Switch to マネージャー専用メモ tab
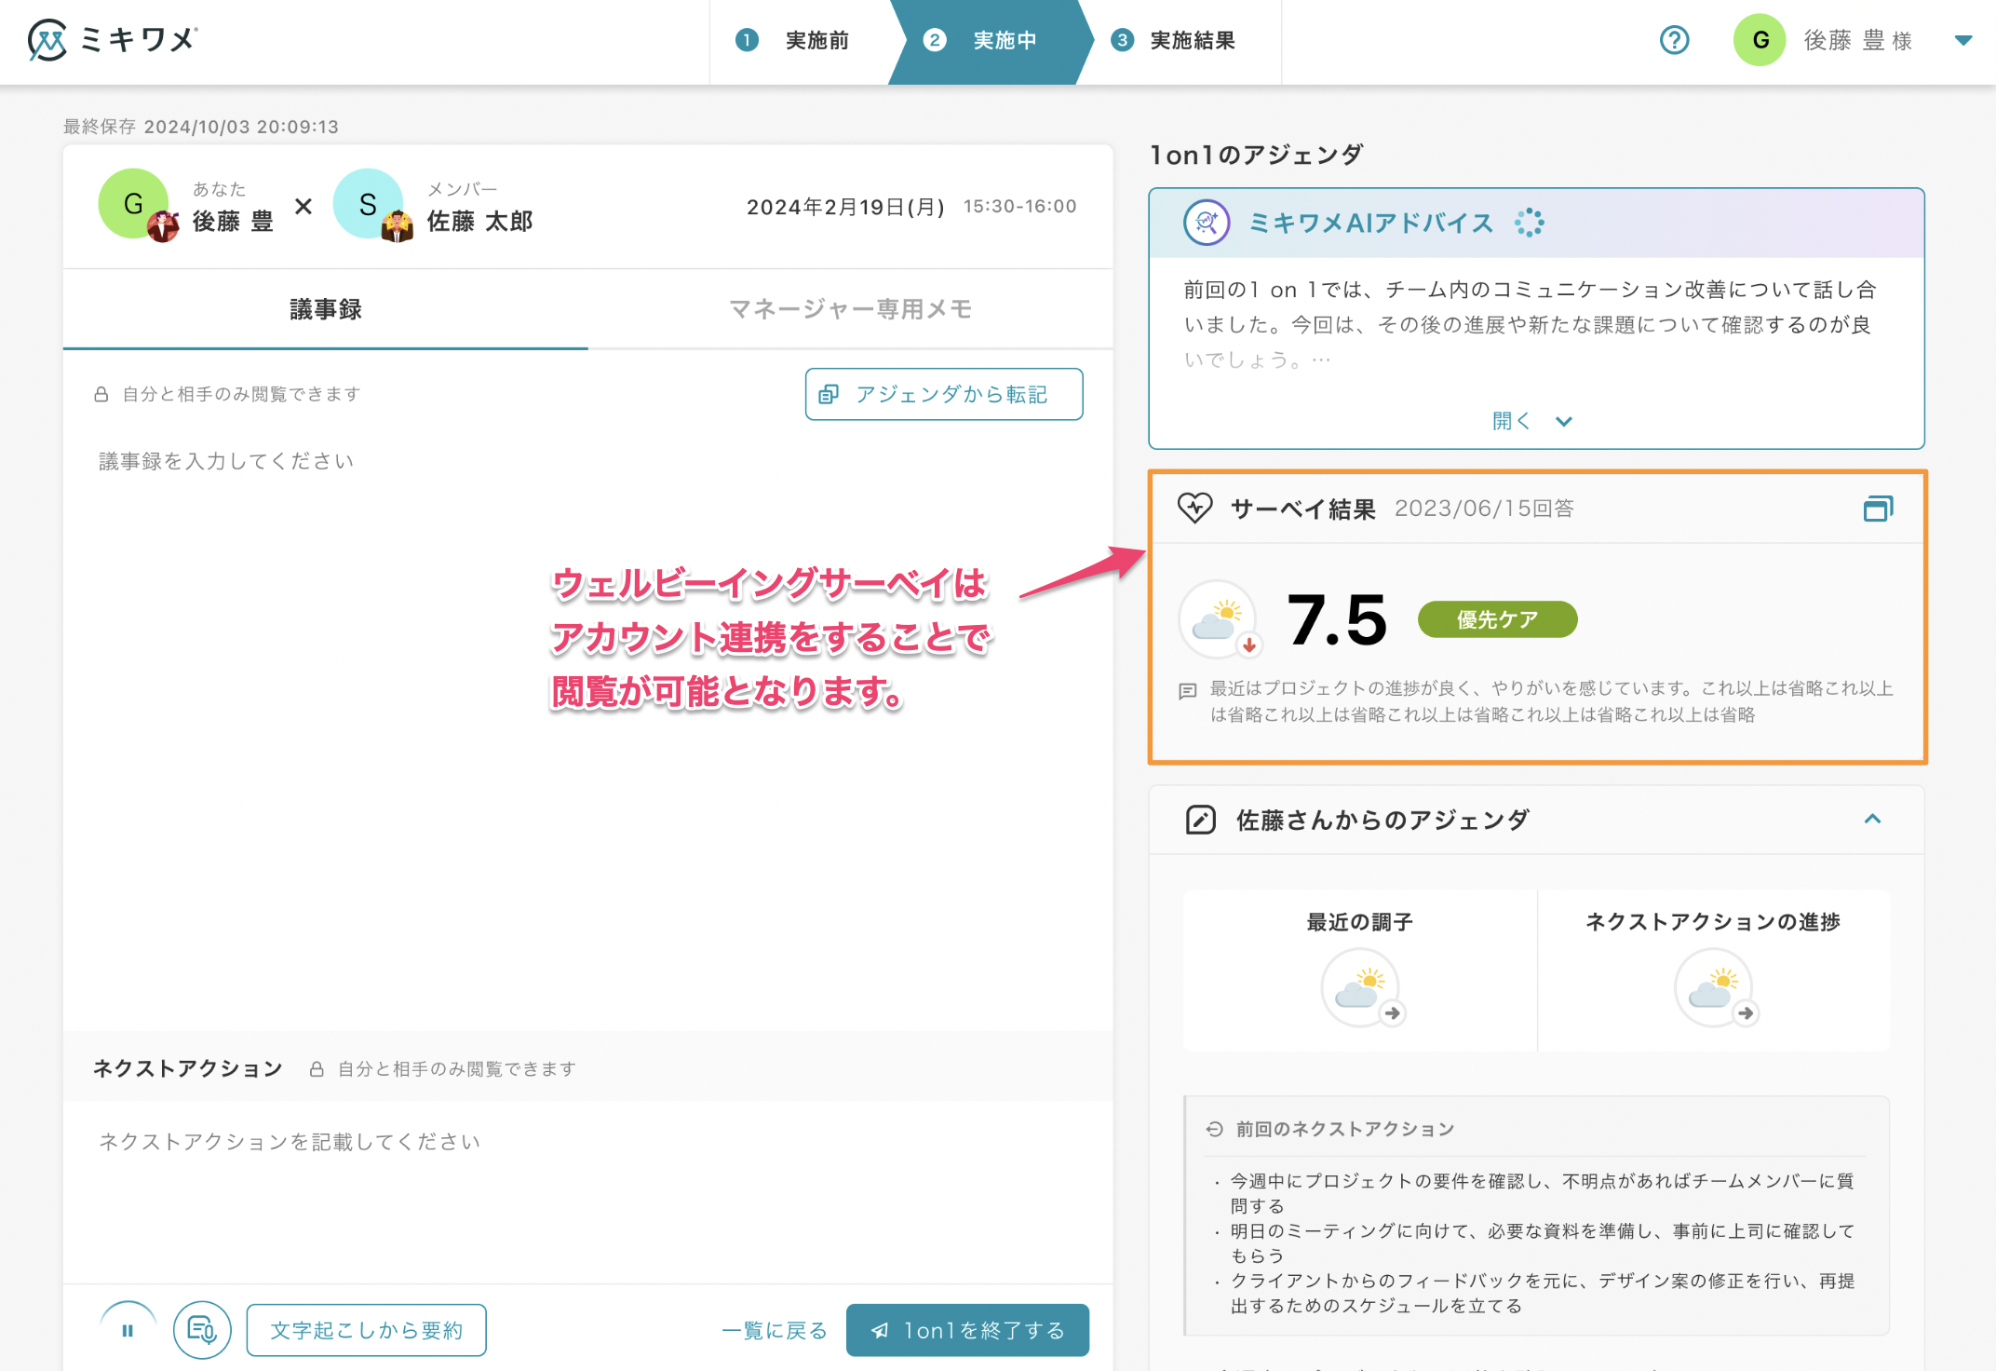This screenshot has width=1996, height=1371. tap(850, 309)
